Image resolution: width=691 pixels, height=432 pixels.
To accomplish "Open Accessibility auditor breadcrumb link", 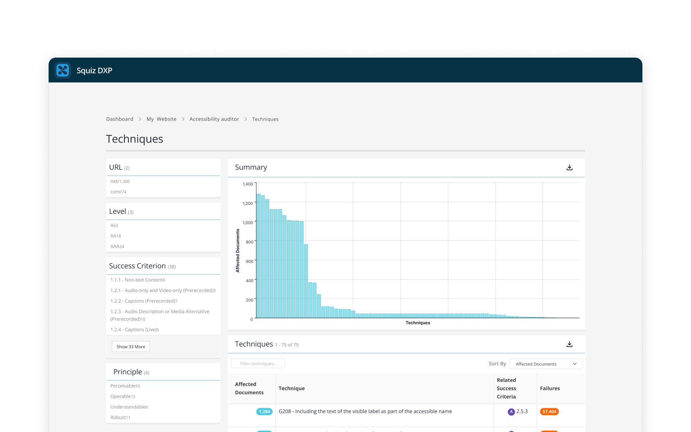I will click(x=214, y=119).
